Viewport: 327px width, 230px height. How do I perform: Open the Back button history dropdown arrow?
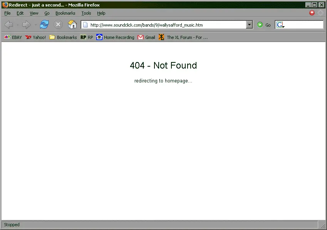click(17, 25)
